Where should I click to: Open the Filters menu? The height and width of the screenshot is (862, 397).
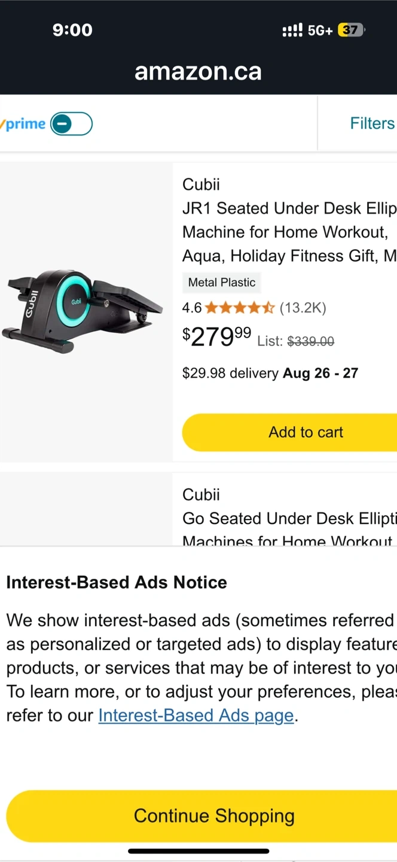point(372,123)
